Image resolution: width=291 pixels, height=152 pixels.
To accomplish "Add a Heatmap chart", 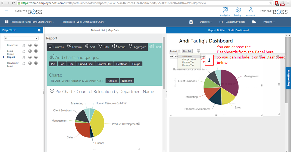I will (x=122, y=64).
